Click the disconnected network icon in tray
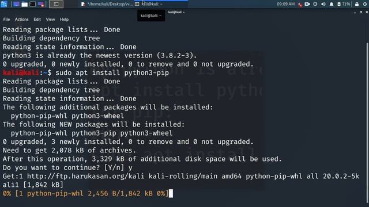The width and height of the screenshot is (369, 207). pos(300,4)
